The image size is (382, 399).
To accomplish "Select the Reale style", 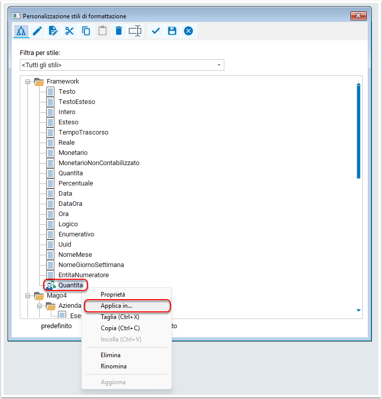I will point(67,143).
